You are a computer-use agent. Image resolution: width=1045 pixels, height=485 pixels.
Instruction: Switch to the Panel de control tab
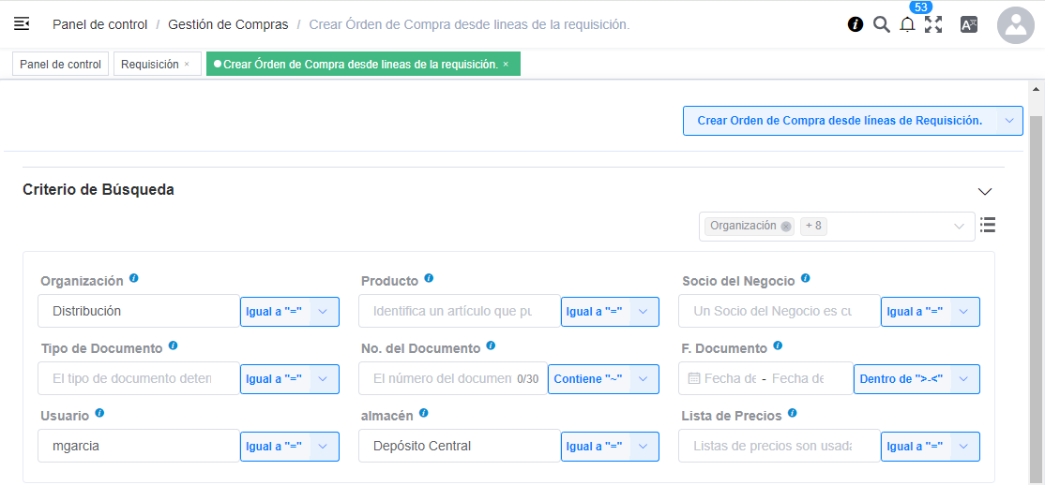[60, 65]
